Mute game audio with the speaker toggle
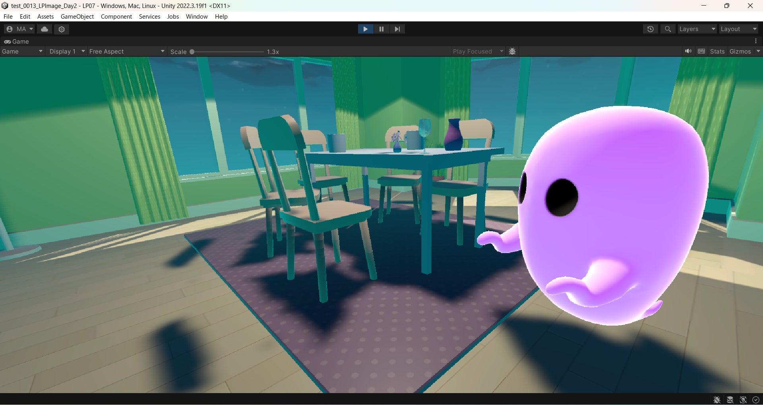The width and height of the screenshot is (763, 405). pos(688,51)
